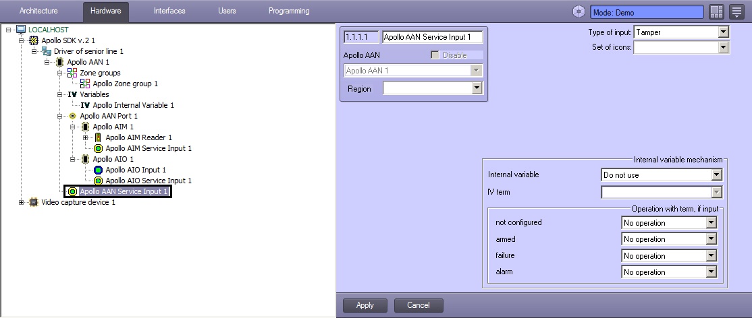Open the hamburger menu icon in top bar
Viewport: 752px width, 318px height.
click(736, 11)
